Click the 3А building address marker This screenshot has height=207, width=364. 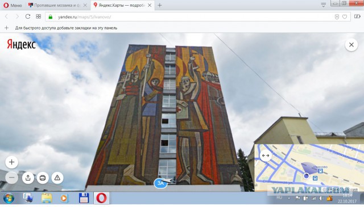pyautogui.click(x=160, y=183)
